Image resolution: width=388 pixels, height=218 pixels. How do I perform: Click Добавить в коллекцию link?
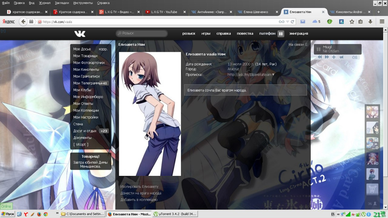pyautogui.click(x=139, y=200)
